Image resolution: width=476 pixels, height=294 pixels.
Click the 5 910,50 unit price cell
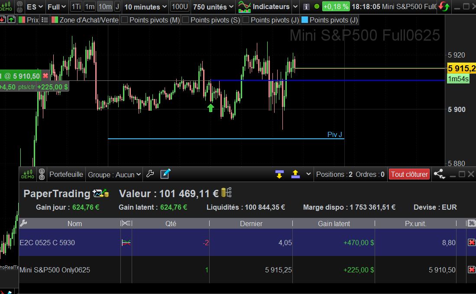[442, 270]
